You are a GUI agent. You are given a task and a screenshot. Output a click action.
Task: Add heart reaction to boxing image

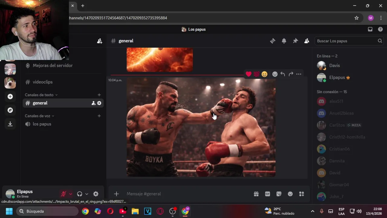[x=249, y=74]
